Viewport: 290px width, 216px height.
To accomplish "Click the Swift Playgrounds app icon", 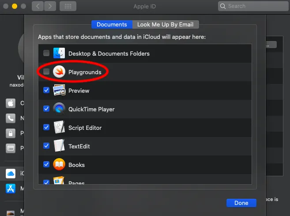I will point(59,72).
